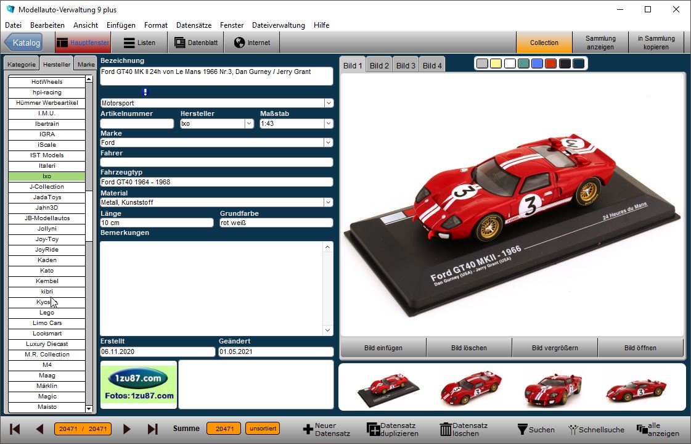Advance to the next record arrow

[x=127, y=429]
